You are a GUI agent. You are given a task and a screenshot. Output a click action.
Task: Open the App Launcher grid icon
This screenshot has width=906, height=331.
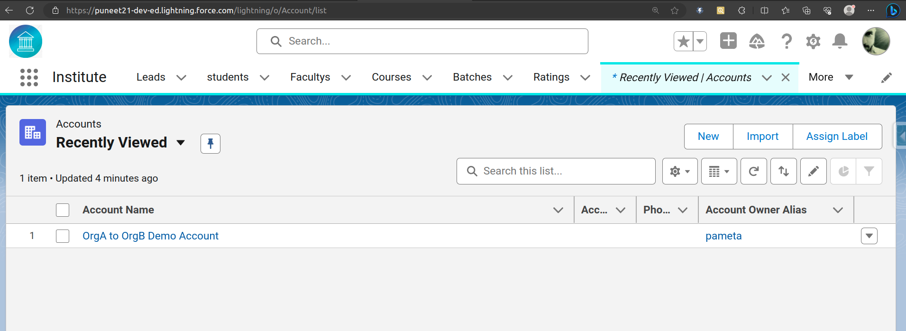coord(29,77)
